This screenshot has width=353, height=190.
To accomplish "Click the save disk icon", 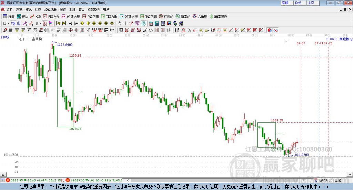I will (169, 23).
